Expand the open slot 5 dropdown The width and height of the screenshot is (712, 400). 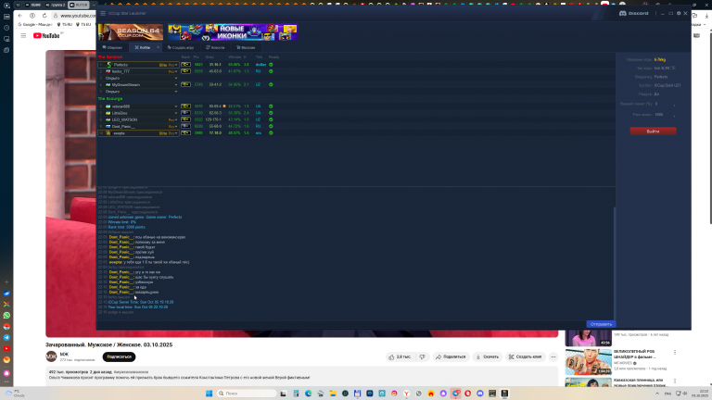coord(176,92)
